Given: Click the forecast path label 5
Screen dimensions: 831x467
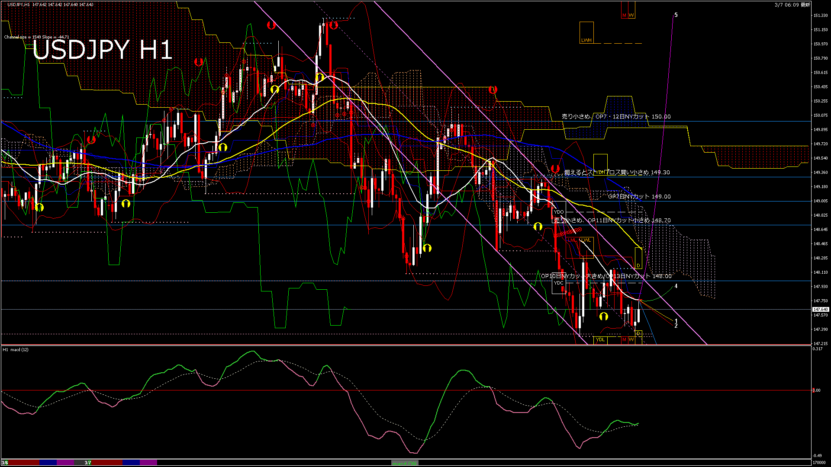Looking at the screenshot, I should point(676,15).
